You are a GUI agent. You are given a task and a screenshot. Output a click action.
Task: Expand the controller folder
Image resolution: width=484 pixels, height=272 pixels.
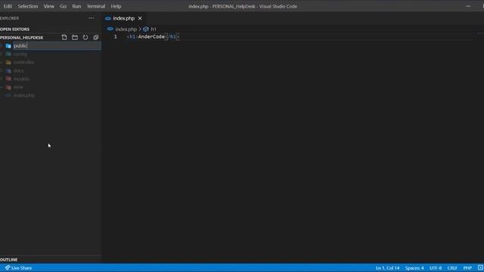[23, 62]
